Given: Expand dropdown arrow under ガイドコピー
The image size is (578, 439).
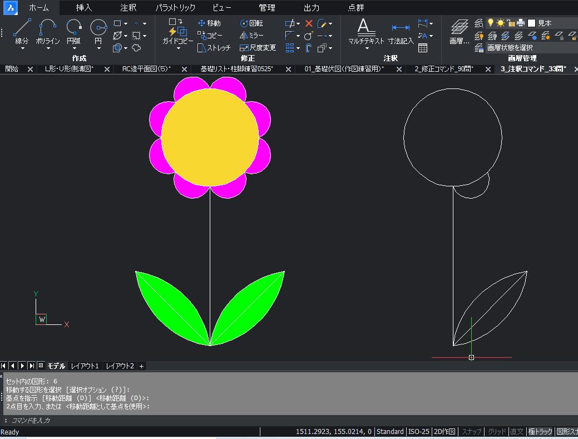Looking at the screenshot, I should click(179, 48).
